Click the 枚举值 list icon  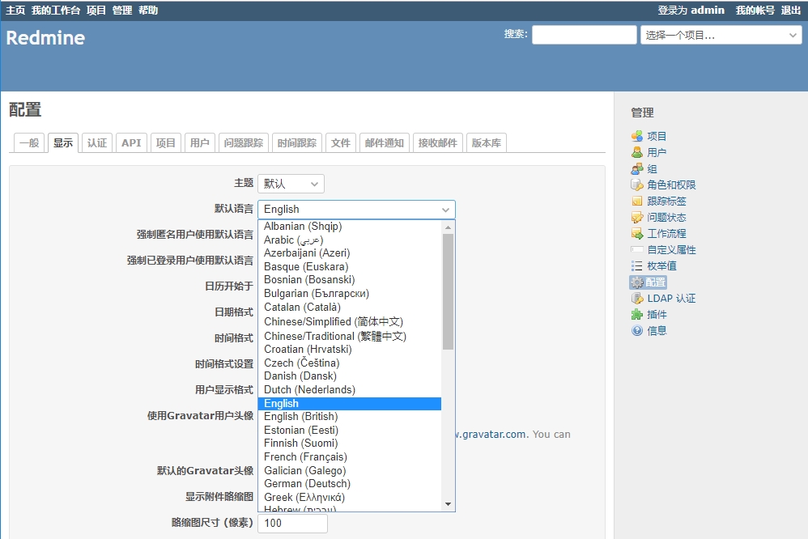tap(637, 266)
